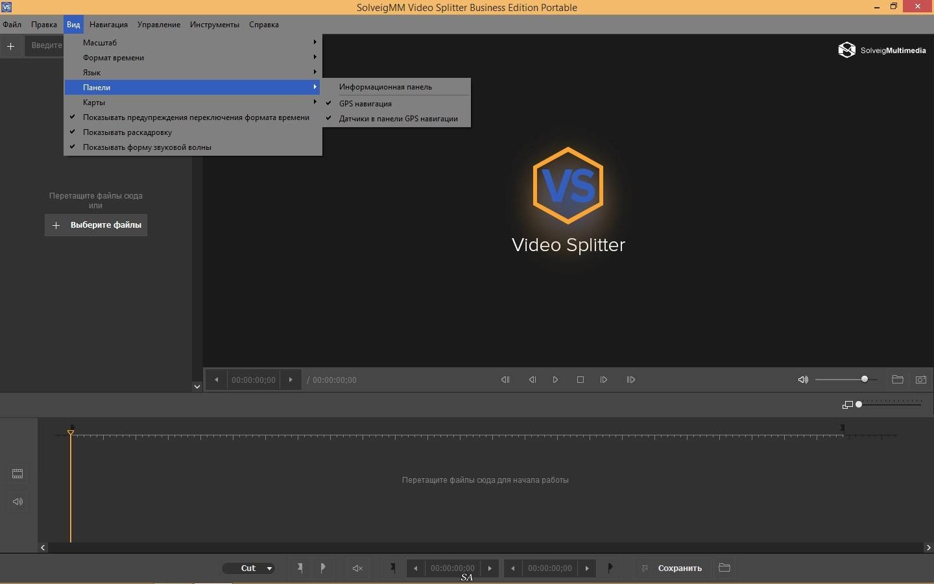Click the add file plus icon
934x584 pixels.
coord(10,46)
